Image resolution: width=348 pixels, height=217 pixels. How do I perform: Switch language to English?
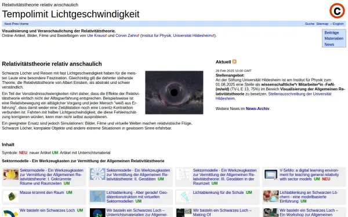(338, 24)
